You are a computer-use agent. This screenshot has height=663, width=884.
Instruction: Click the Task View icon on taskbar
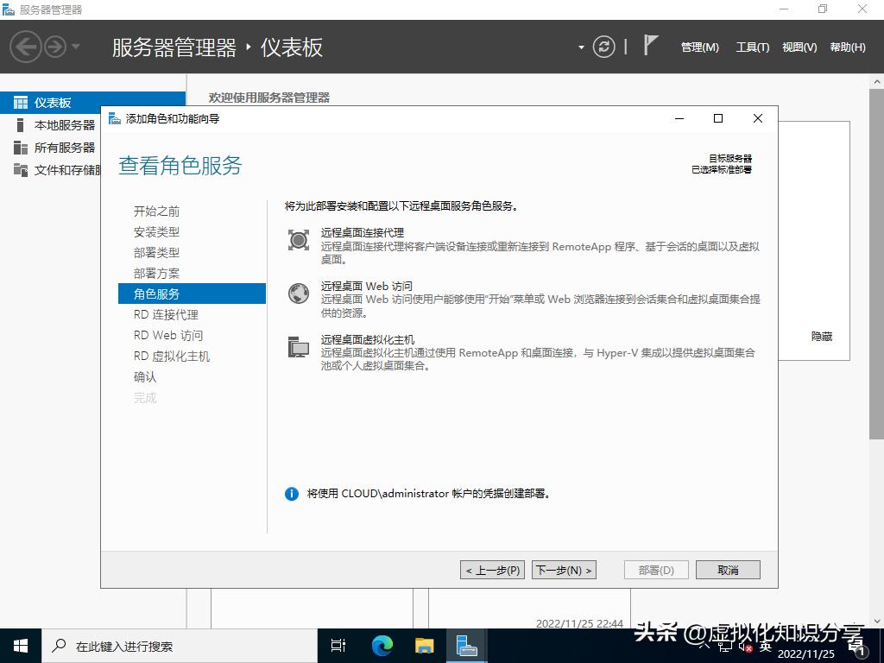(338, 645)
